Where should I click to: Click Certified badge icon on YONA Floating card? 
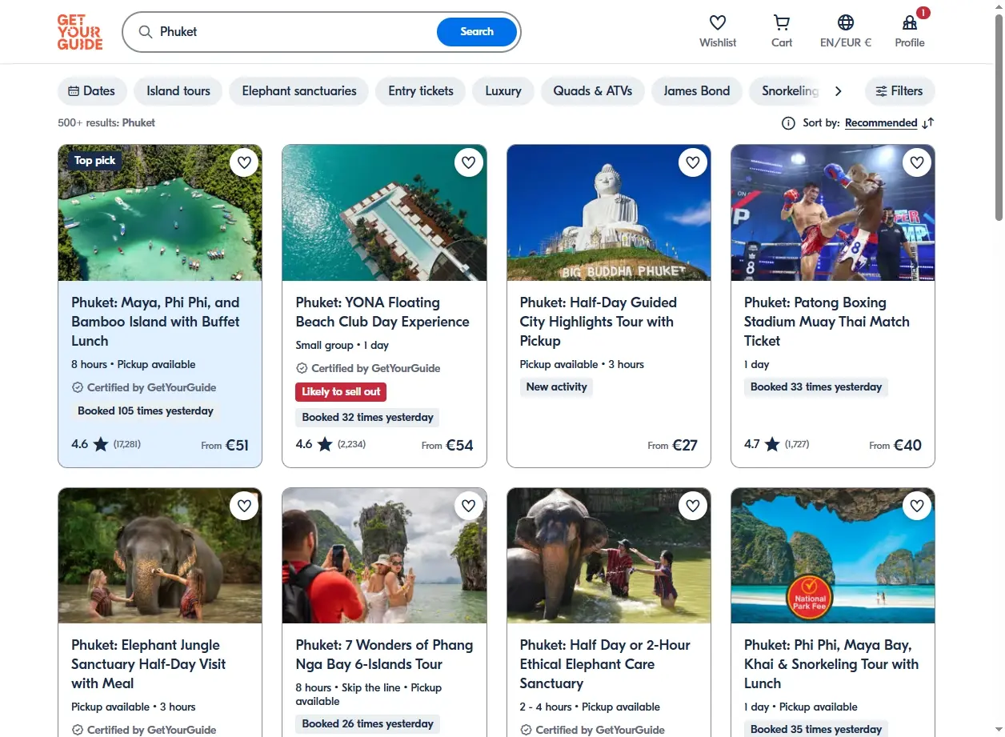(302, 368)
